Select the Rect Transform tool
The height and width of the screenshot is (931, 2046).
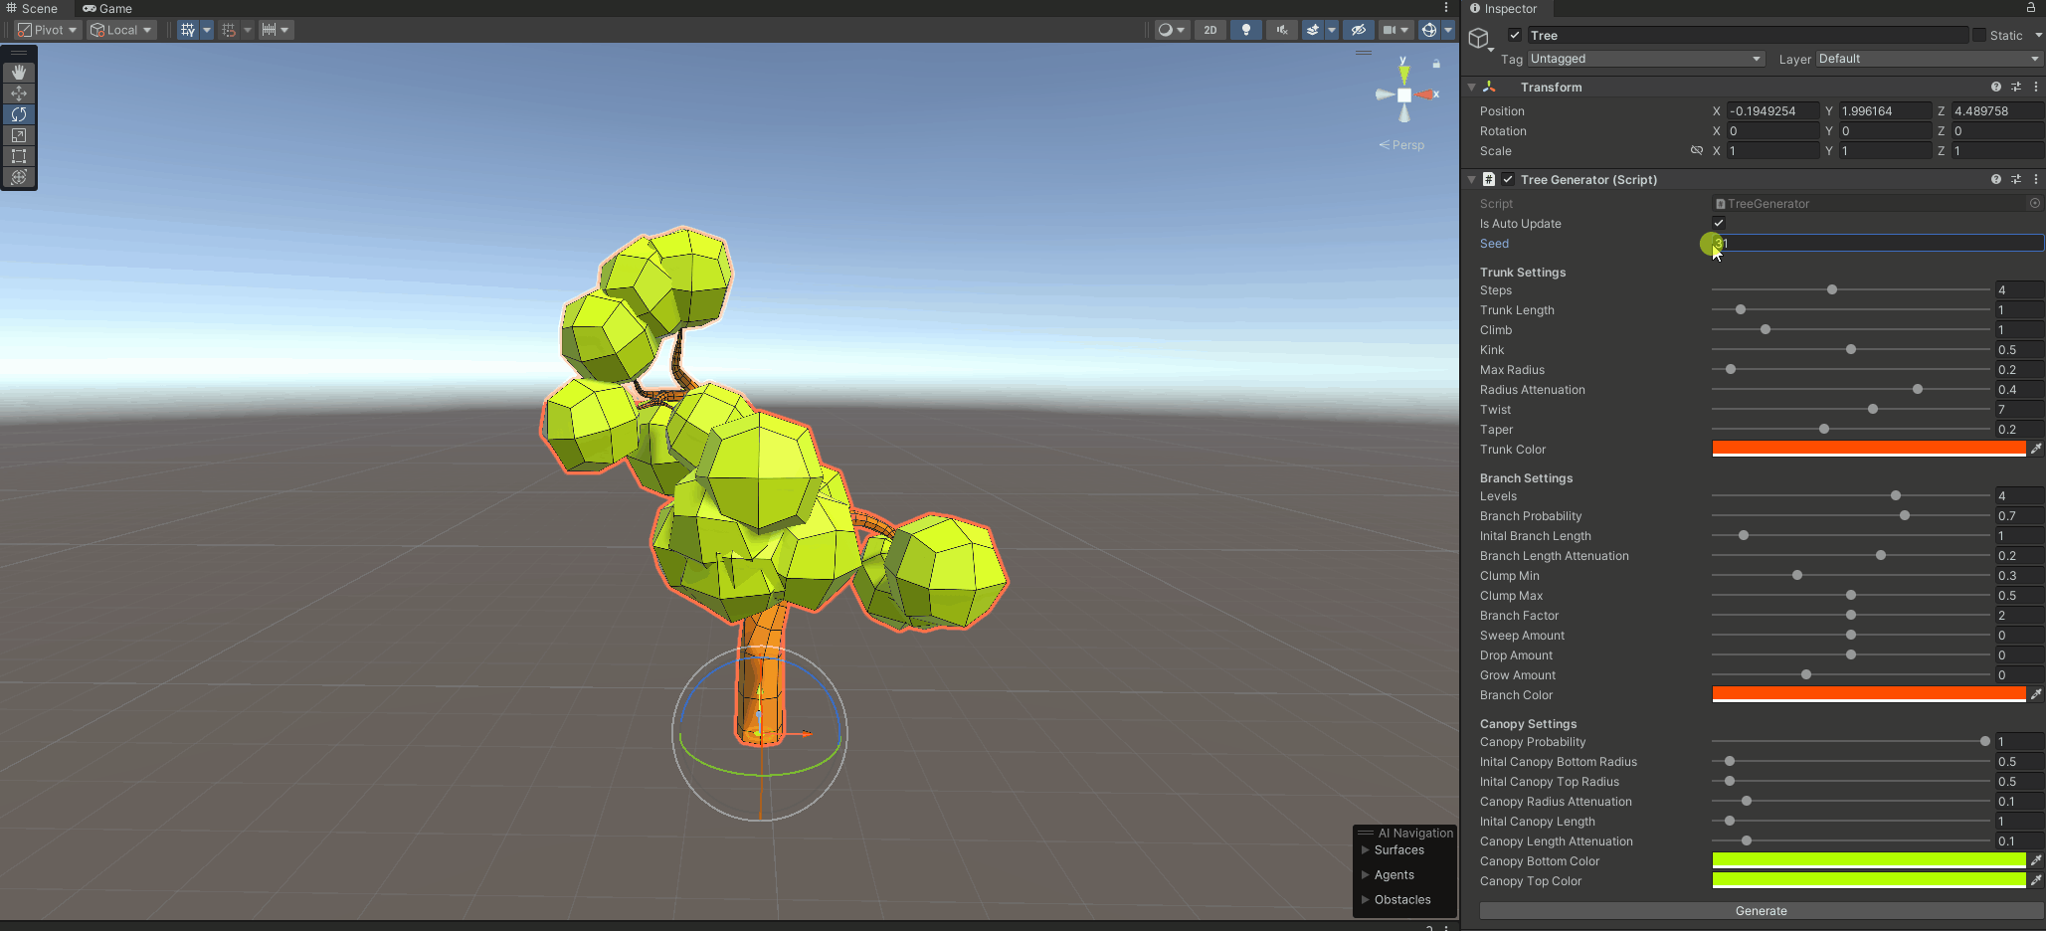[18, 156]
